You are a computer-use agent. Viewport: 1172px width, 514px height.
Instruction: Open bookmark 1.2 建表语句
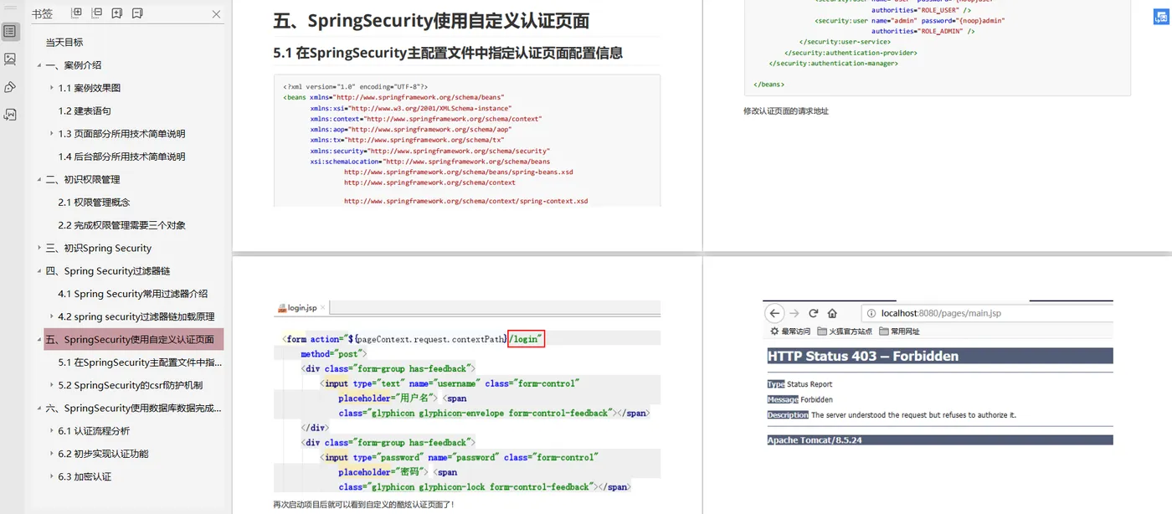click(85, 111)
